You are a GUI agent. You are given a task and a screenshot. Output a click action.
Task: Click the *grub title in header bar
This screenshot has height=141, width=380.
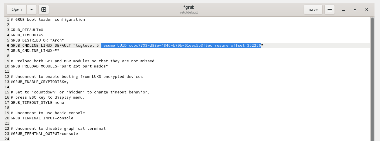point(189,7)
